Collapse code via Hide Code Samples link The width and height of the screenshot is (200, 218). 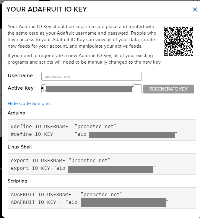pos(29,104)
